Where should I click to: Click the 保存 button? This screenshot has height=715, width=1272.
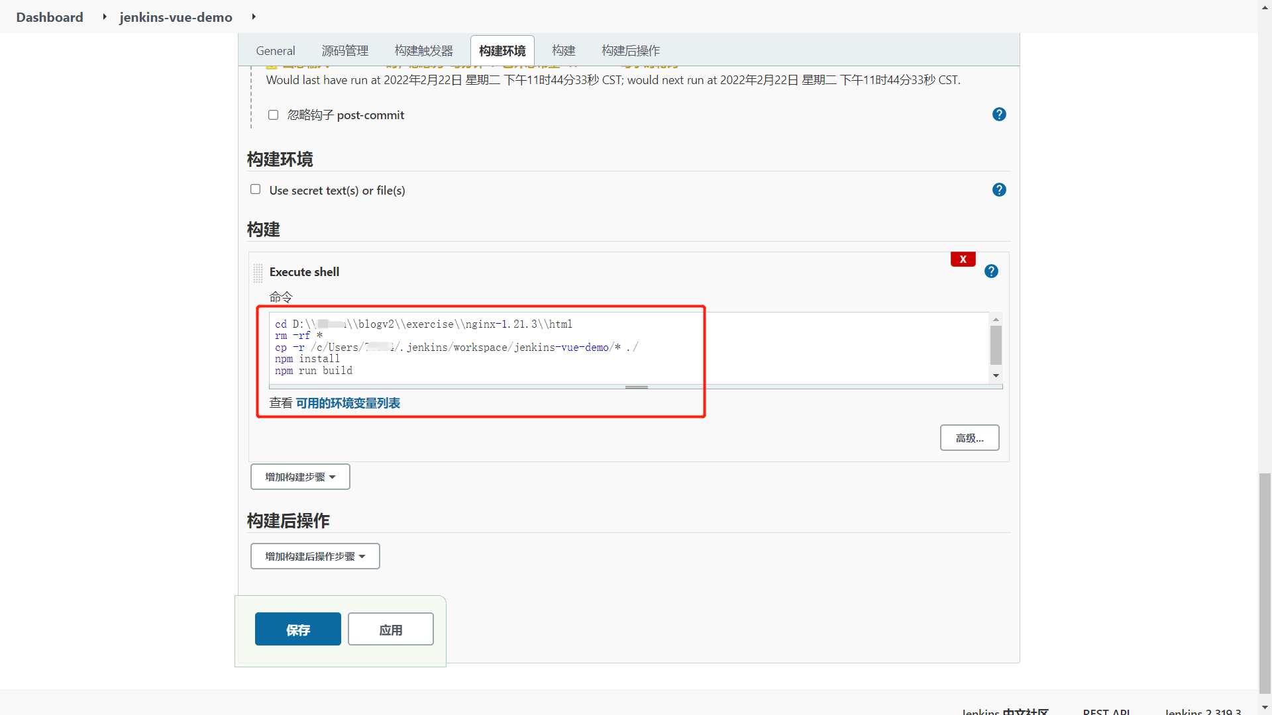298,629
